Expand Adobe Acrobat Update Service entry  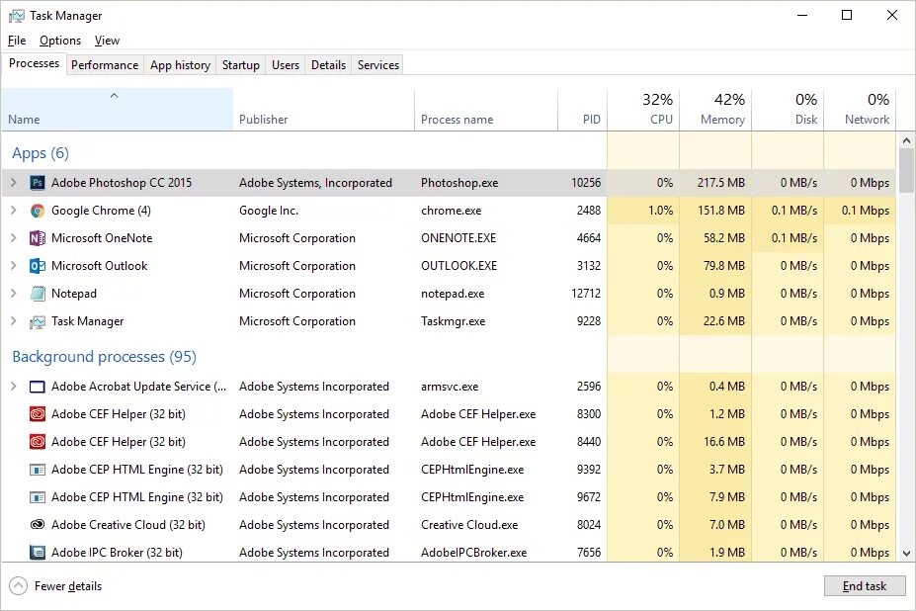coord(13,387)
